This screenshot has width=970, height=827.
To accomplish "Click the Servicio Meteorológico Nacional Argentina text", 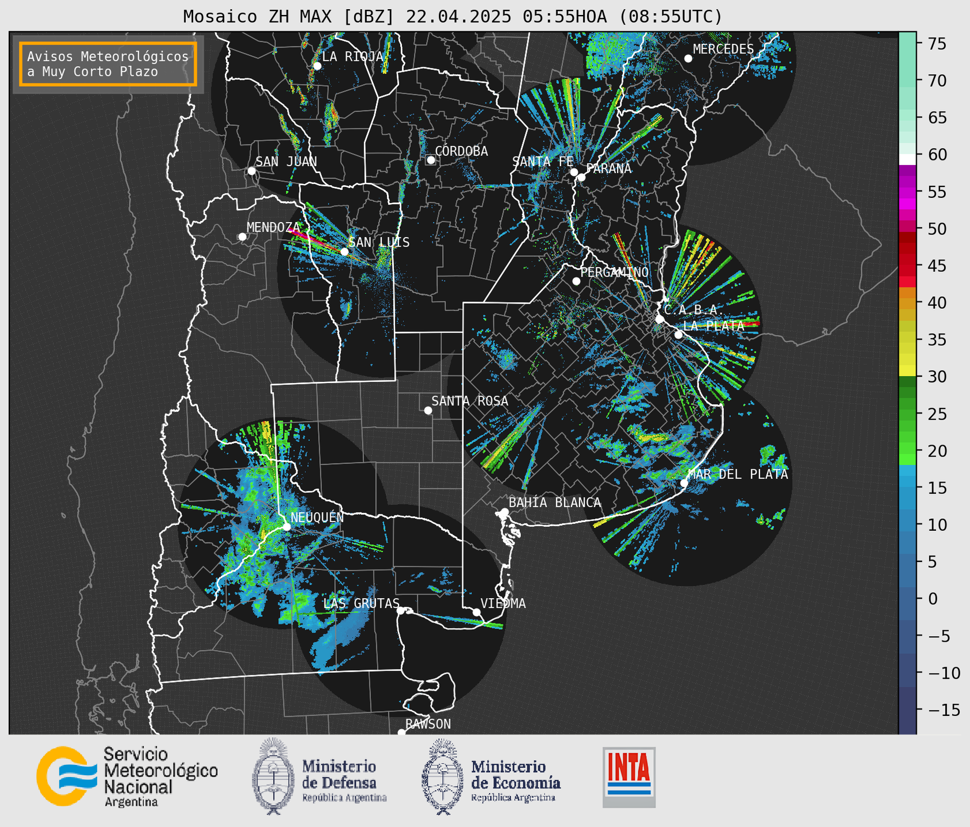I will (160, 776).
